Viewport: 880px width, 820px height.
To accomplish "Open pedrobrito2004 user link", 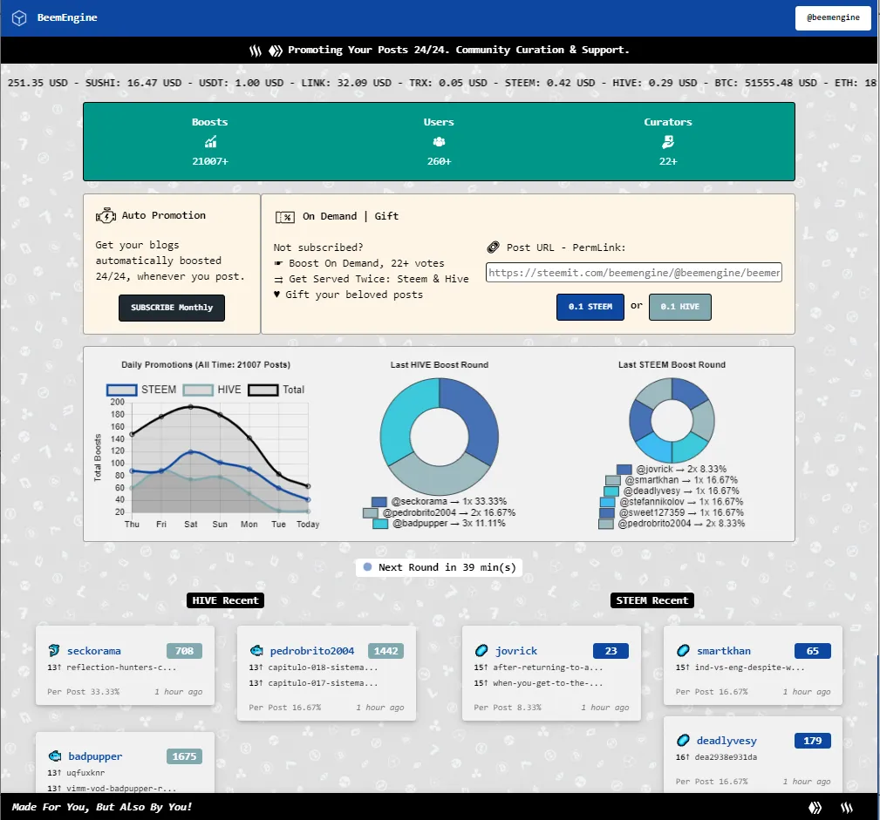I will [x=312, y=651].
